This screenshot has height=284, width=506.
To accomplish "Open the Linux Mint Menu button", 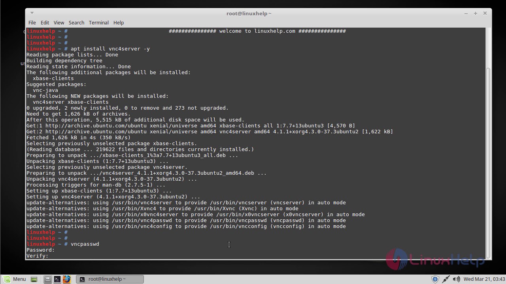I will coord(14,279).
